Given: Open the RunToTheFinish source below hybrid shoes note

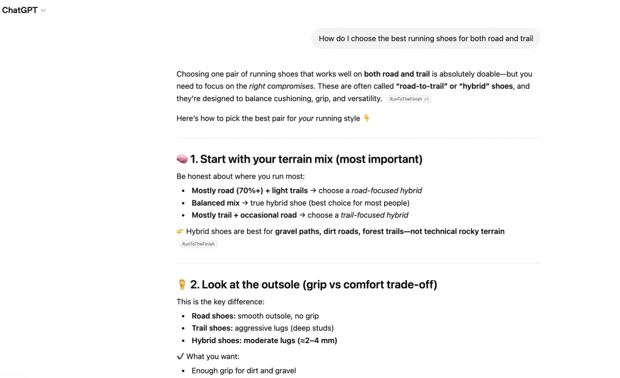Looking at the screenshot, I should point(198,244).
